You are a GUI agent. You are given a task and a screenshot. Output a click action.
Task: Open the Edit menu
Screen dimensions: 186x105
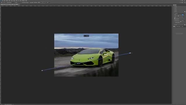tap(4, 1)
